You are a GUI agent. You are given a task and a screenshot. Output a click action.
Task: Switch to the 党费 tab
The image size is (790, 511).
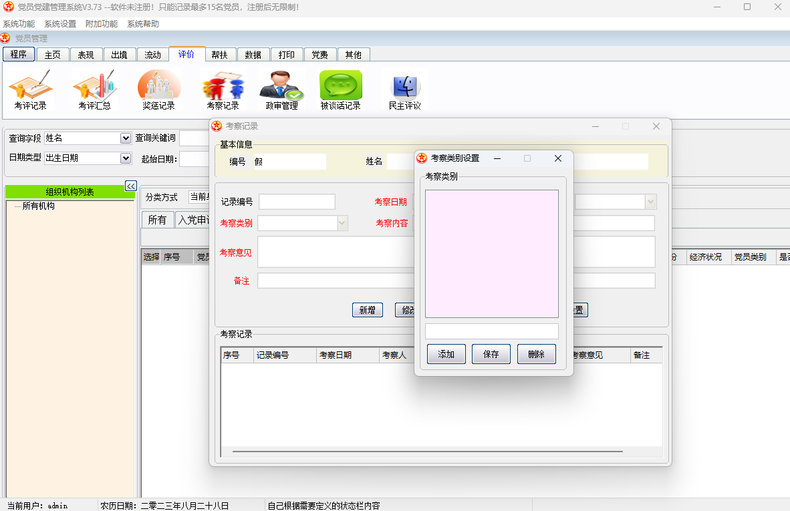tap(320, 54)
